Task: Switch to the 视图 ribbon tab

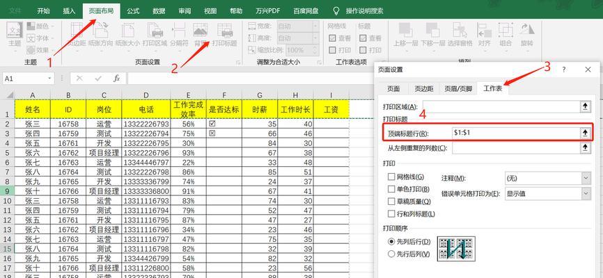Action: (210, 10)
